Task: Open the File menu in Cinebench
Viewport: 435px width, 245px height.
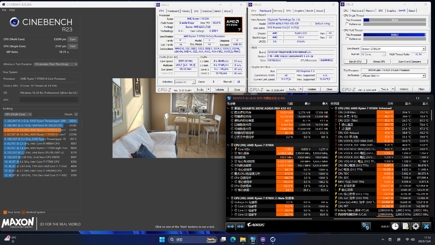Action: pos(4,10)
